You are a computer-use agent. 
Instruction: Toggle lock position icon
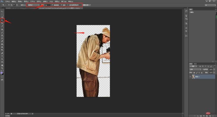tap(199, 73)
